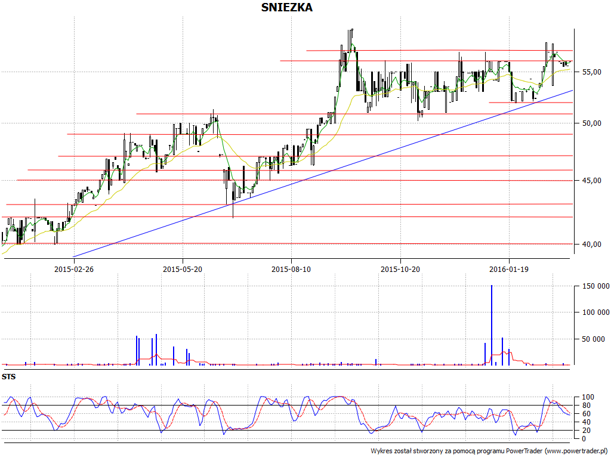The width and height of the screenshot is (611, 458).
Task: Open the PowerTrader credit text at bottom
Action: pos(490,451)
